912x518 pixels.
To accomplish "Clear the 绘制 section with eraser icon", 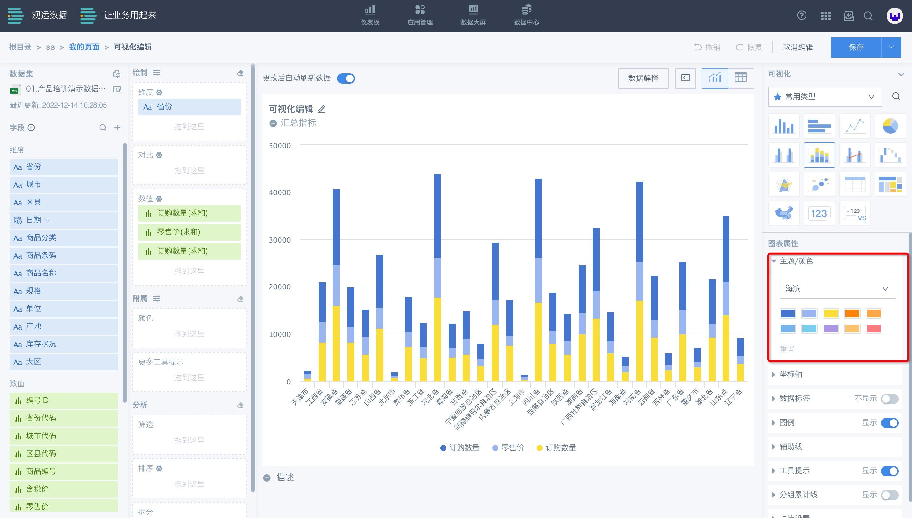I will [x=240, y=73].
